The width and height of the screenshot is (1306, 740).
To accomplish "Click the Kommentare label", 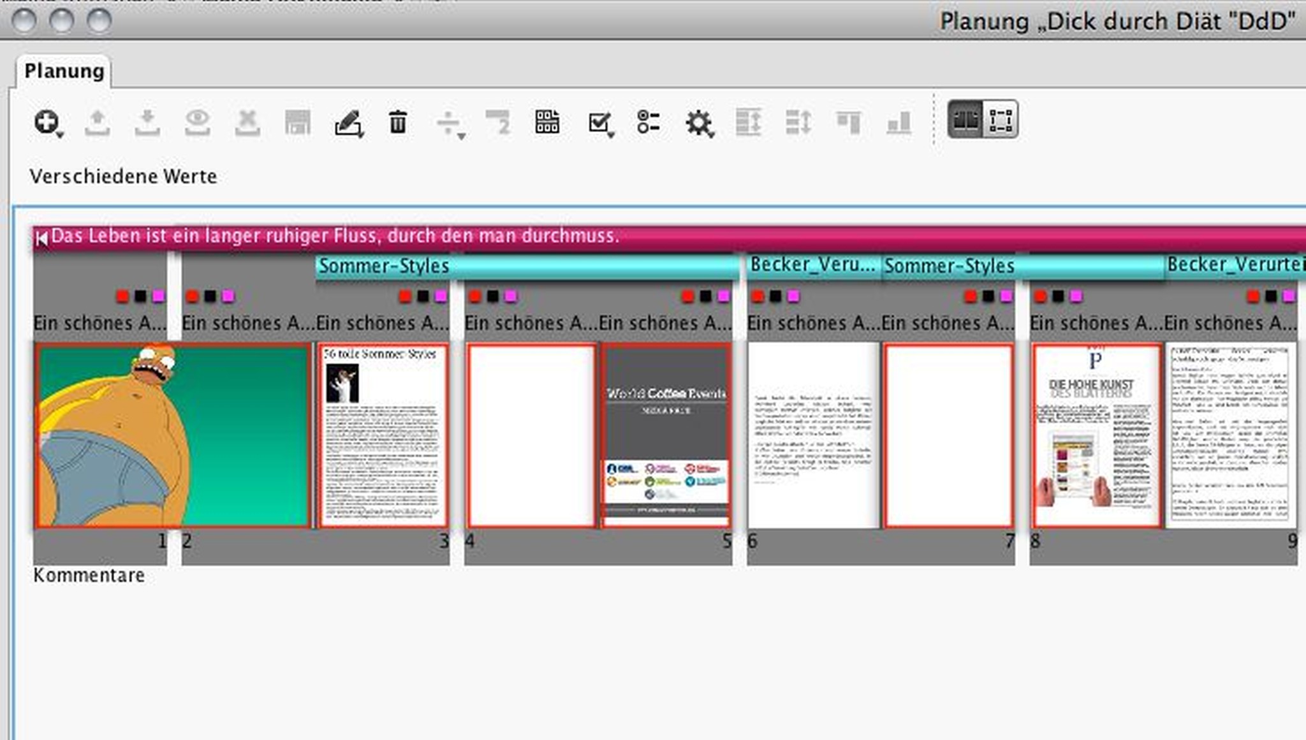I will (x=89, y=575).
